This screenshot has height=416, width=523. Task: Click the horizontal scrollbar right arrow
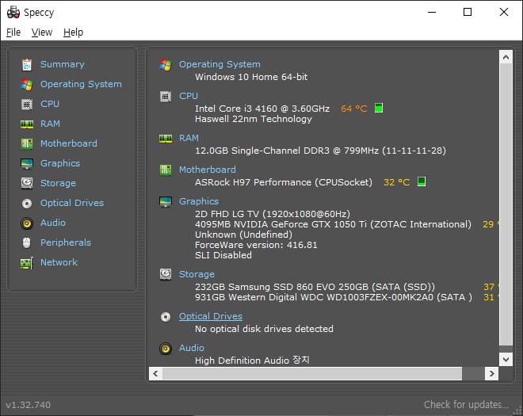[x=491, y=374]
